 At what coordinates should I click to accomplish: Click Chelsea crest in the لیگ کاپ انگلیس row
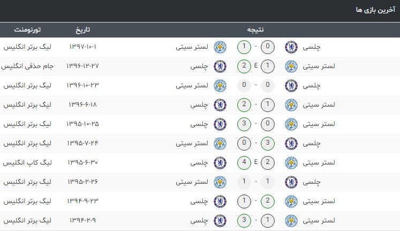pos(220,163)
